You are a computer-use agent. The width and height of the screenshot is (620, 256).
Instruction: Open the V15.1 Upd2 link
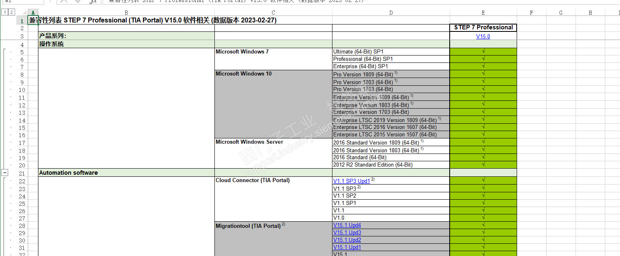point(347,240)
